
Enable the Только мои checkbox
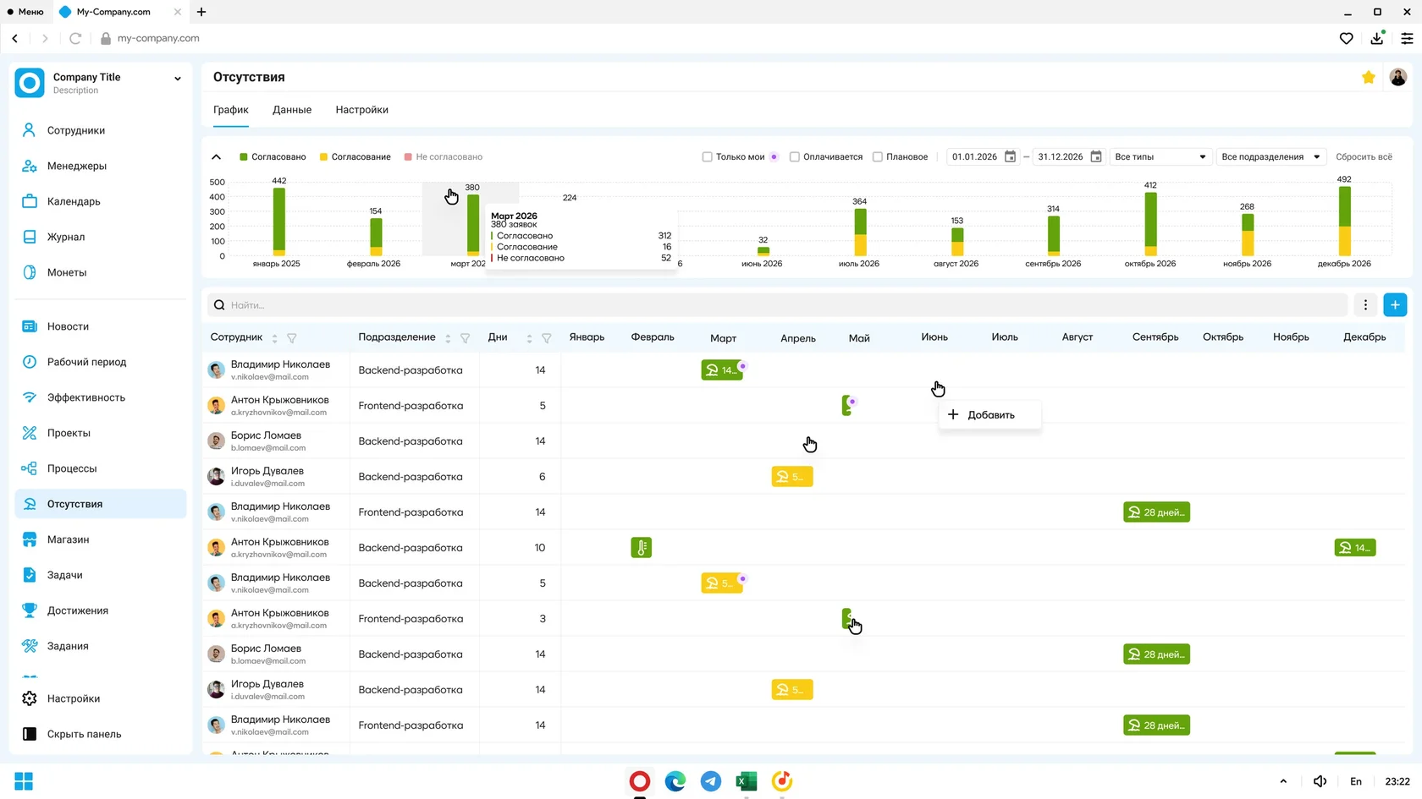click(708, 156)
